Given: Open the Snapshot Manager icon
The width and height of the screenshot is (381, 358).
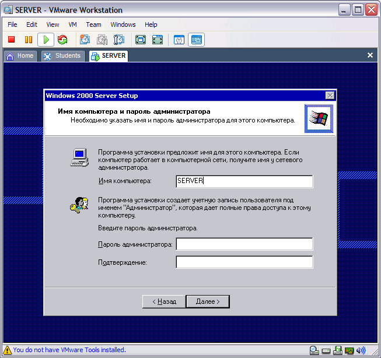Looking at the screenshot, I should coord(119,40).
